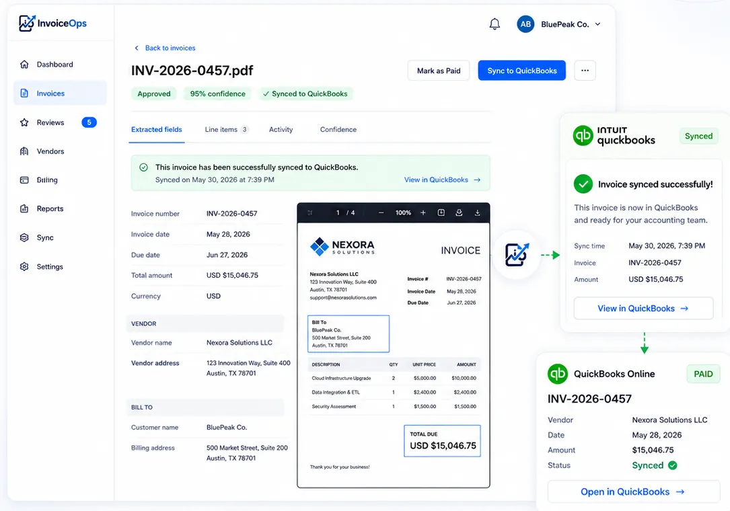Download the invoice PDF

(477, 212)
